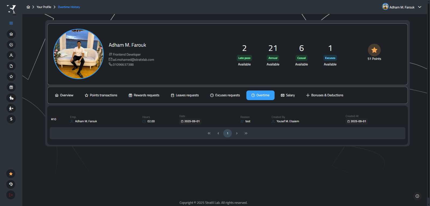
Task: Click the info icon at bottom right
Action: 417,196
